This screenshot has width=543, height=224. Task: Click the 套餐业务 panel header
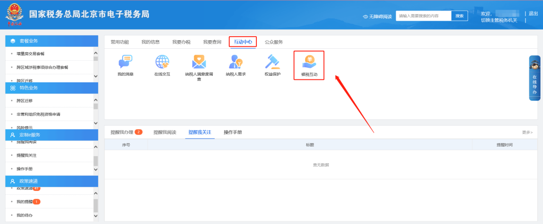pos(52,41)
